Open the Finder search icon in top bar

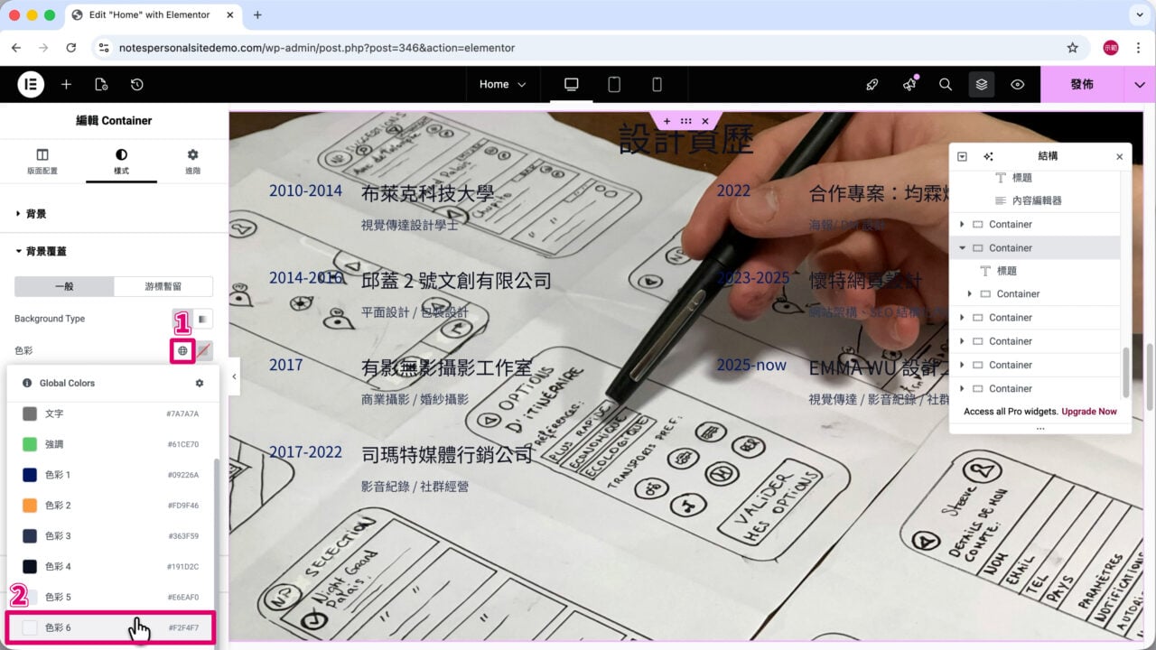(946, 84)
